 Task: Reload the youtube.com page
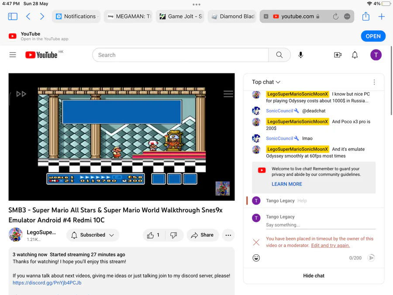pyautogui.click(x=336, y=17)
